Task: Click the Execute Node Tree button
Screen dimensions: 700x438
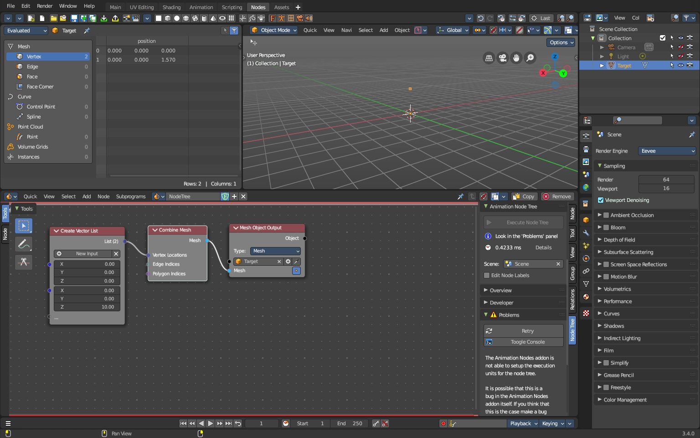Action: (523, 222)
